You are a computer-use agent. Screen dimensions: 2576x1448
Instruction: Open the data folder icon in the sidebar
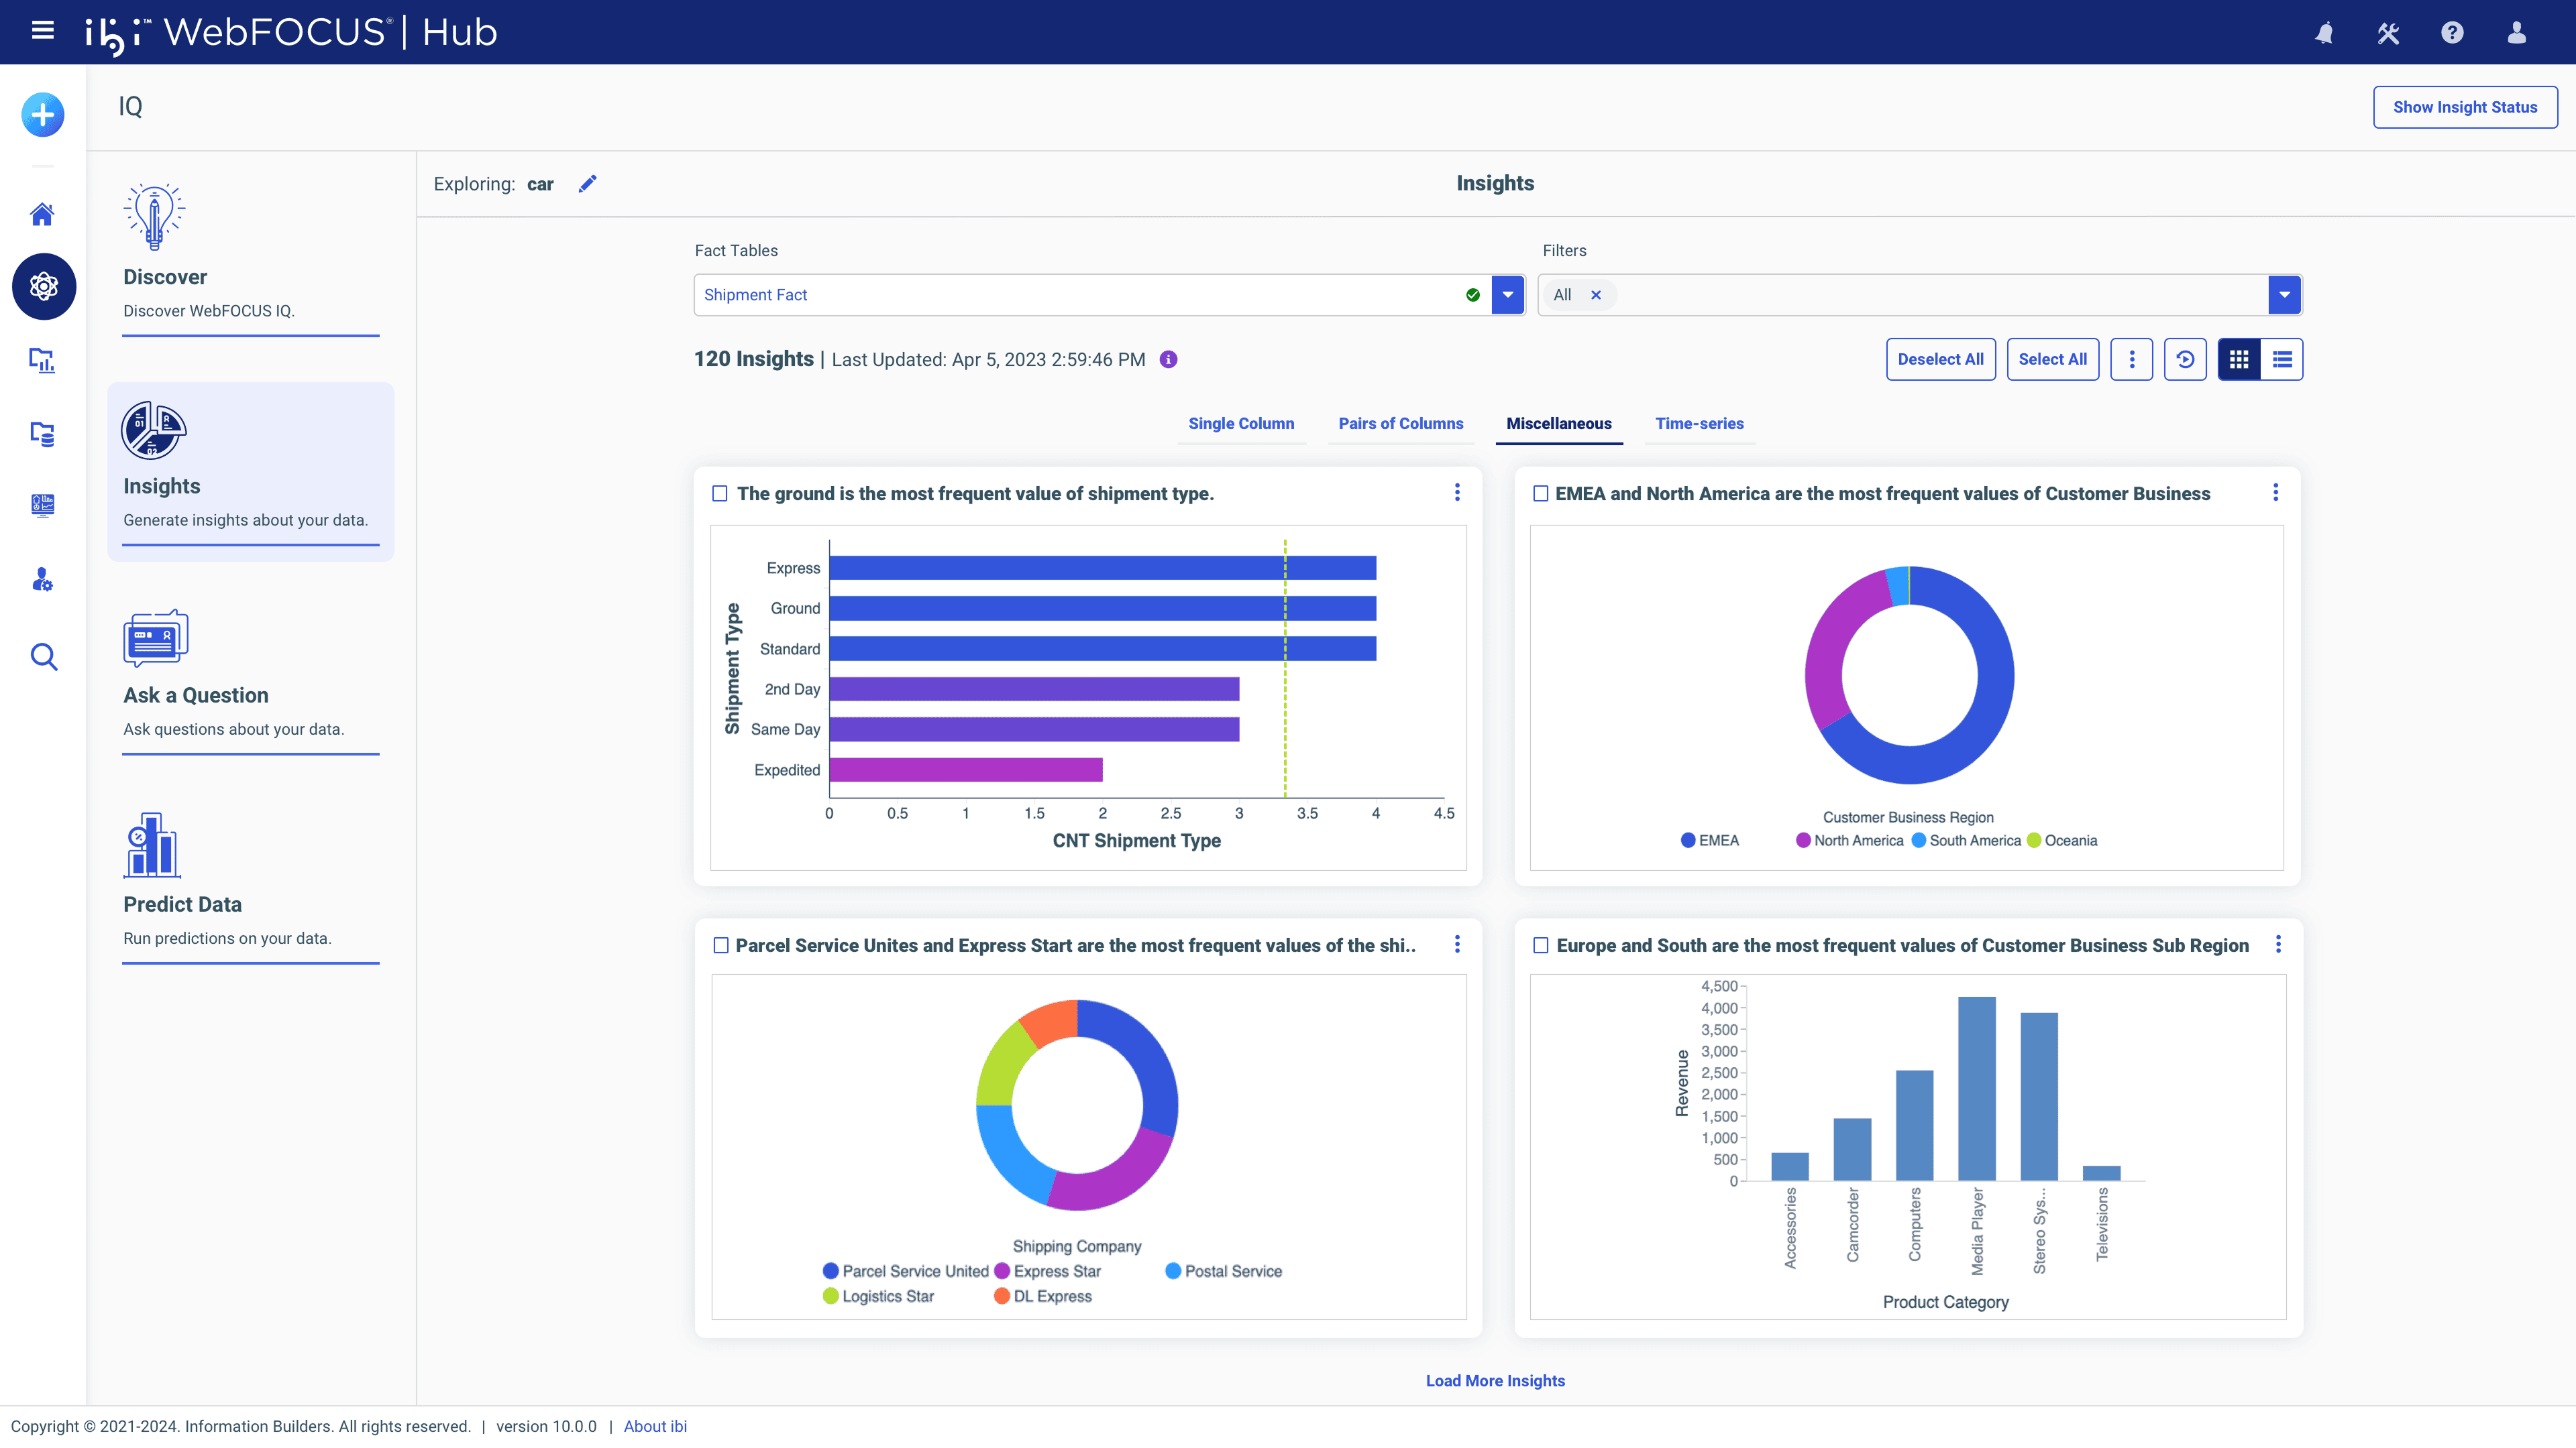click(x=43, y=434)
